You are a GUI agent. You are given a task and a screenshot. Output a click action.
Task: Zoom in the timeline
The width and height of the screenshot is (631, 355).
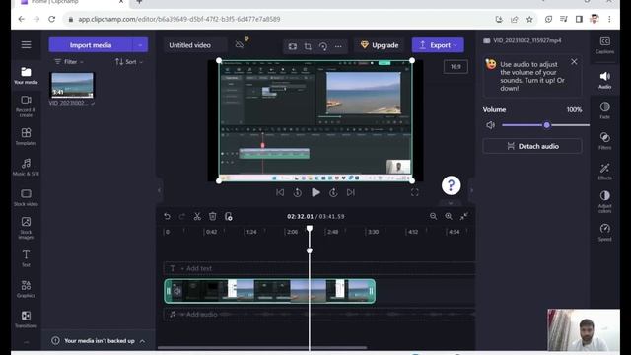(449, 217)
